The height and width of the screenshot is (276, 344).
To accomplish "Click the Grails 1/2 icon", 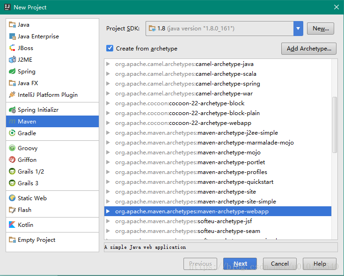I will [x=12, y=171].
